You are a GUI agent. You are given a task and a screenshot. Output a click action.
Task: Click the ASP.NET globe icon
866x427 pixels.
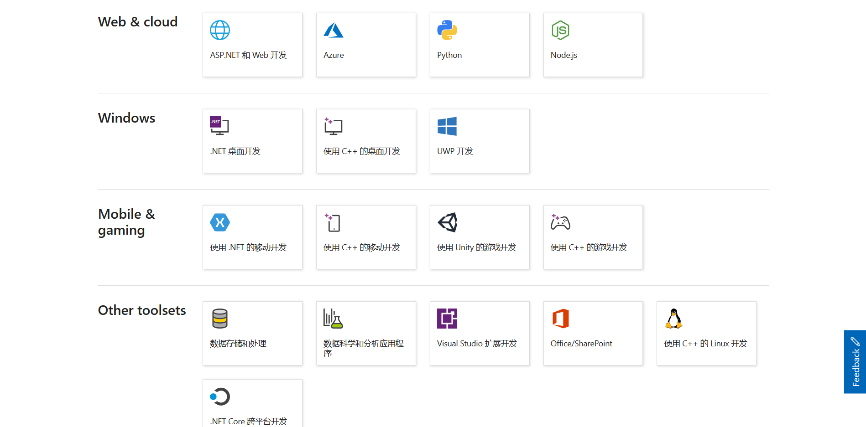click(x=220, y=30)
